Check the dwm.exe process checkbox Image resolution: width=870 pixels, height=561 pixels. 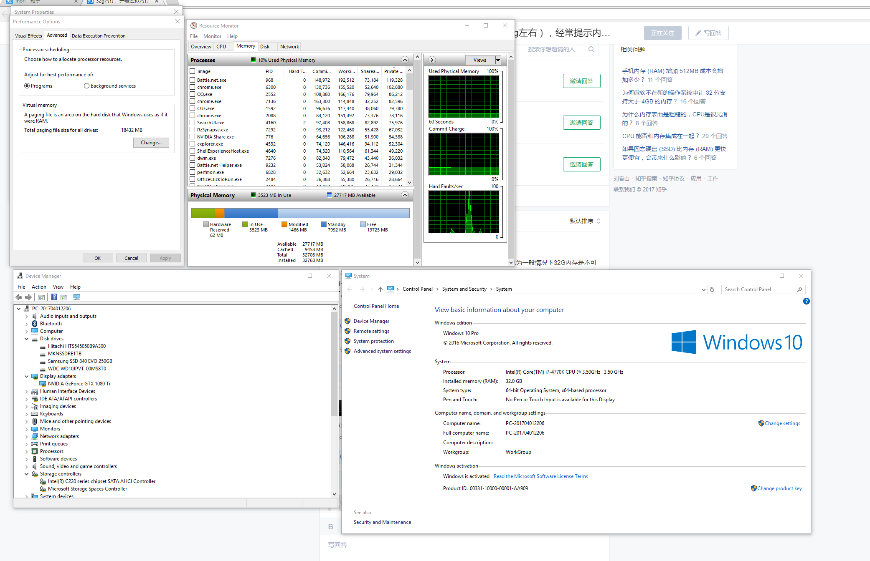(193, 158)
